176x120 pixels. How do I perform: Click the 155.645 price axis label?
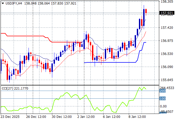coord(167,80)
